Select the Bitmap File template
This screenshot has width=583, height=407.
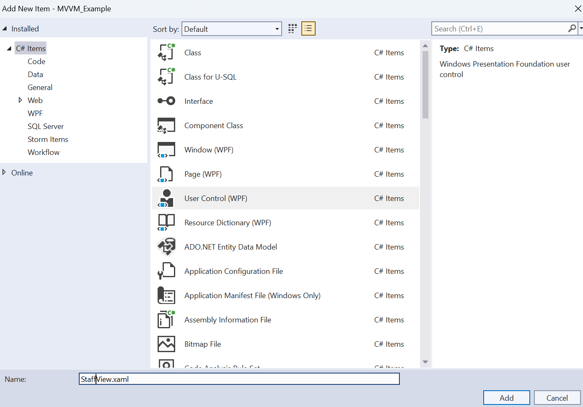coord(202,344)
